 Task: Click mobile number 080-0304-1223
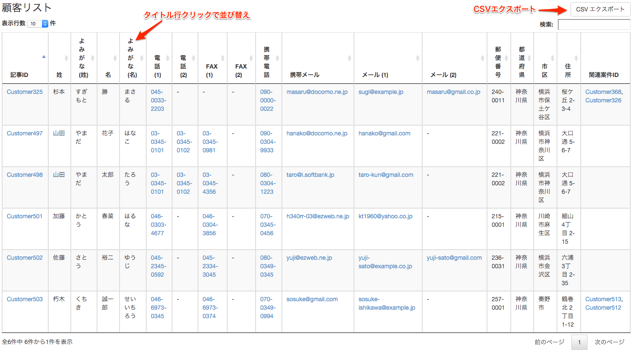click(268, 183)
